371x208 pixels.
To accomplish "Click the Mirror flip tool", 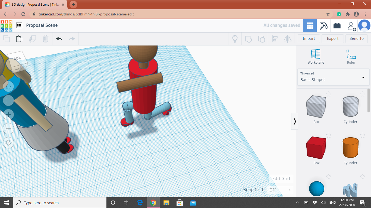I will tap(288, 39).
